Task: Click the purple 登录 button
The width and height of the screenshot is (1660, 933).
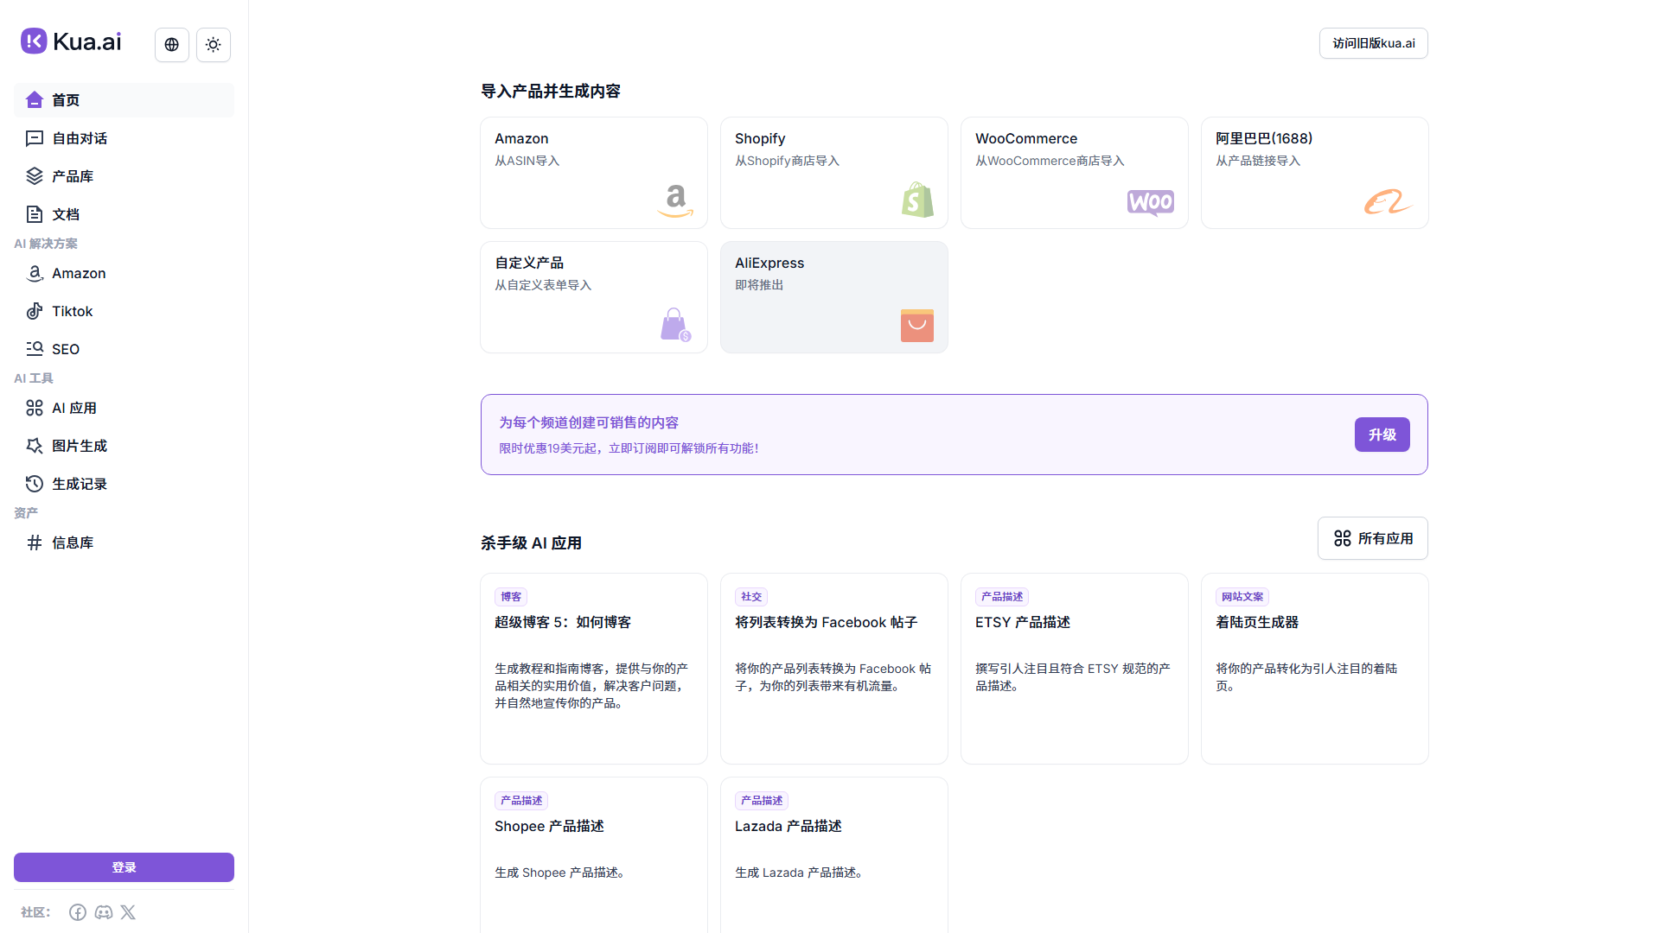Action: click(x=124, y=867)
